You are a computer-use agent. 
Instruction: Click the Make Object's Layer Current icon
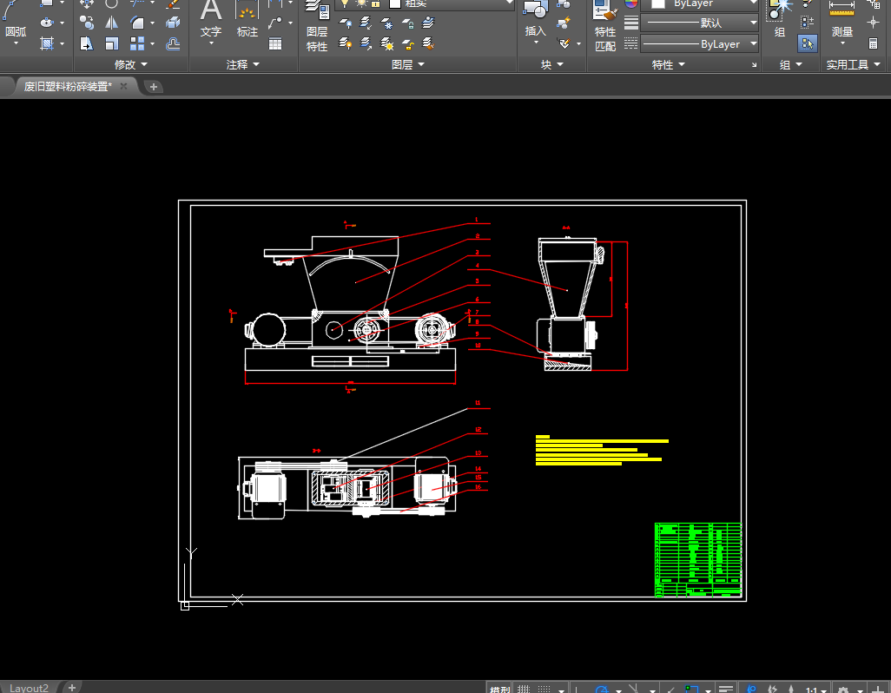428,23
